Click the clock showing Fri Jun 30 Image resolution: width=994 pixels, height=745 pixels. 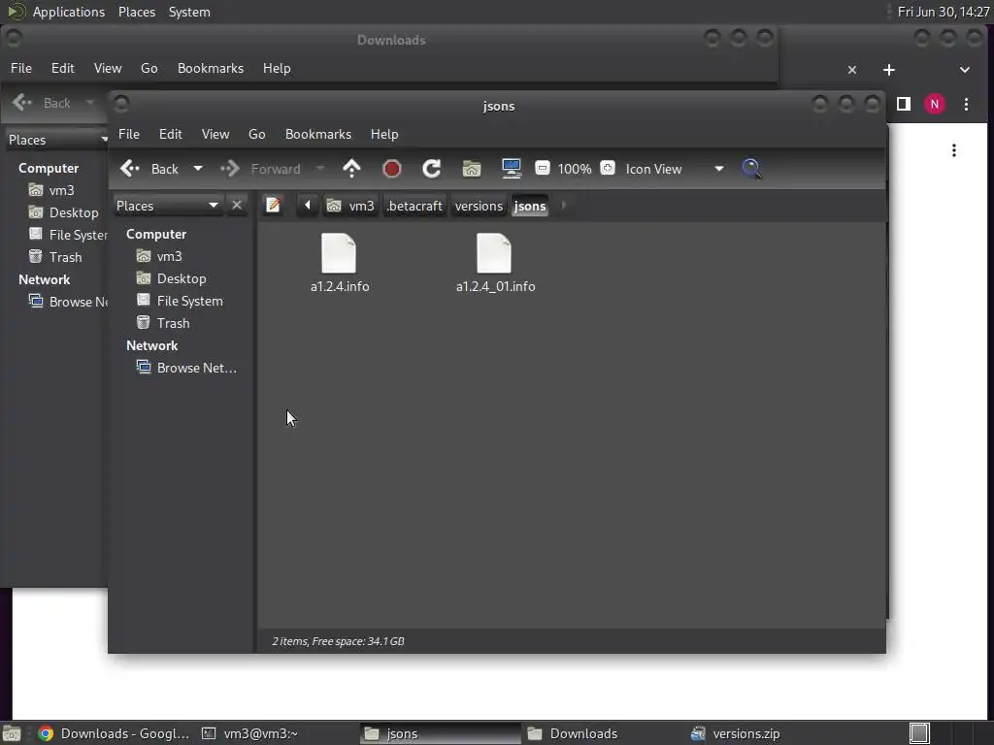tap(944, 12)
